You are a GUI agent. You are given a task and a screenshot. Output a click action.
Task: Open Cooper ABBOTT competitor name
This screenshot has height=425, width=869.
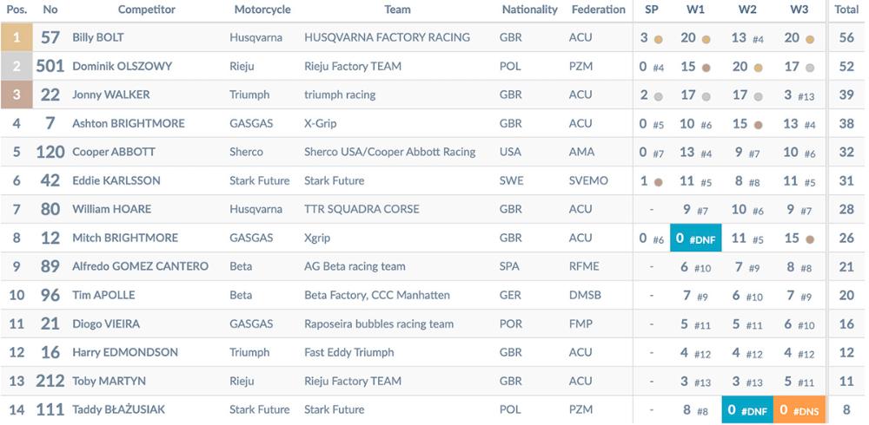tap(114, 152)
